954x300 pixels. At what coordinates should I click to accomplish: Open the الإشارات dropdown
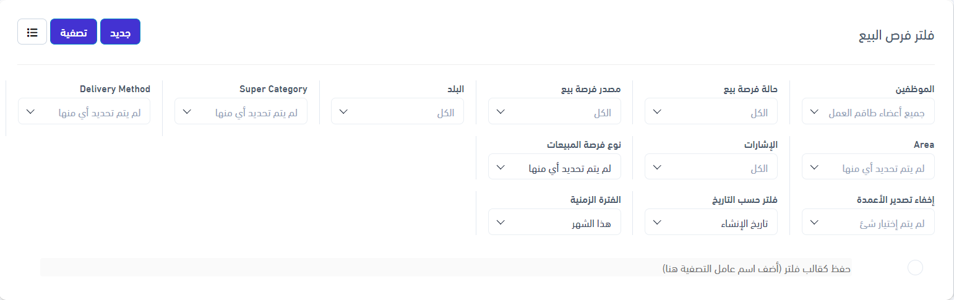coord(711,167)
